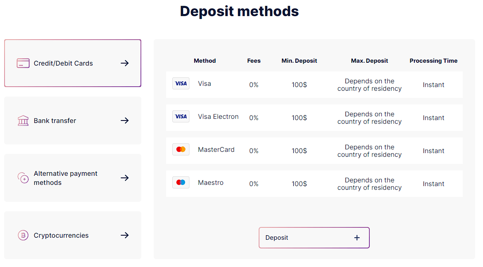Click arrow next to Alternative payment methods
The width and height of the screenshot is (483, 267).
(125, 178)
